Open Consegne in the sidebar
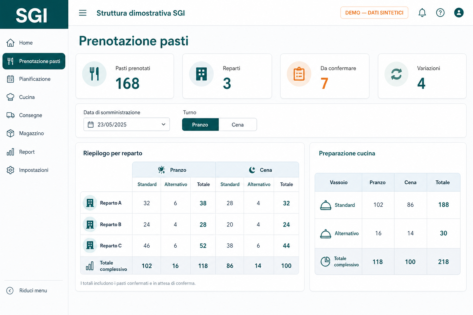The height and width of the screenshot is (315, 473). click(x=34, y=115)
